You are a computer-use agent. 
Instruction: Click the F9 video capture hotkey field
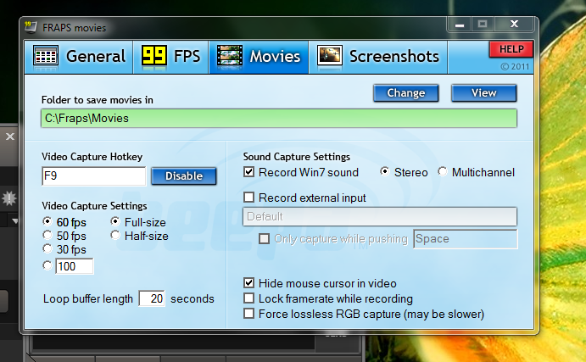coord(94,176)
